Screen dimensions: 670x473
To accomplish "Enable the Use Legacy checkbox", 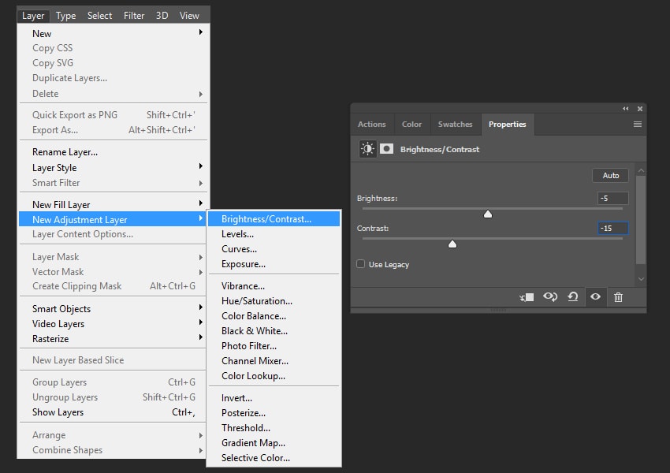I will [361, 264].
